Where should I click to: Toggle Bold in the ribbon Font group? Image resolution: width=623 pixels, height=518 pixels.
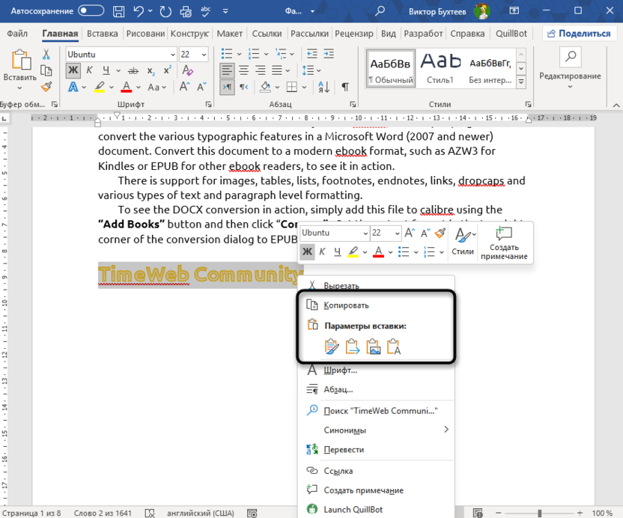(x=72, y=70)
